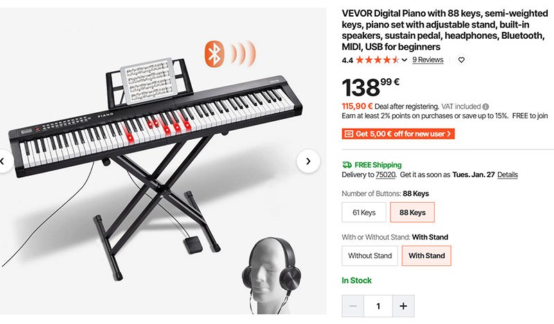This screenshot has height=324, width=554.
Task: Open the 9 Reviews link
Action: [427, 60]
